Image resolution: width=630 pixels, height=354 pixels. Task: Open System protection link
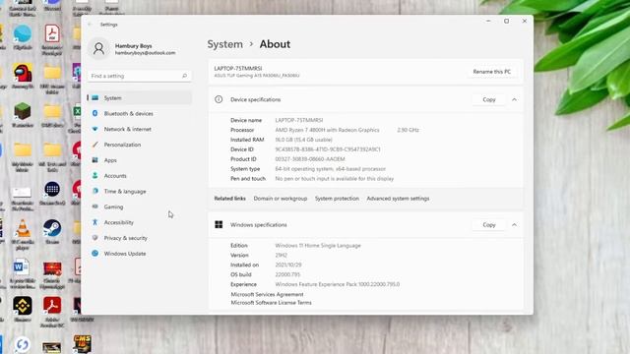point(337,199)
